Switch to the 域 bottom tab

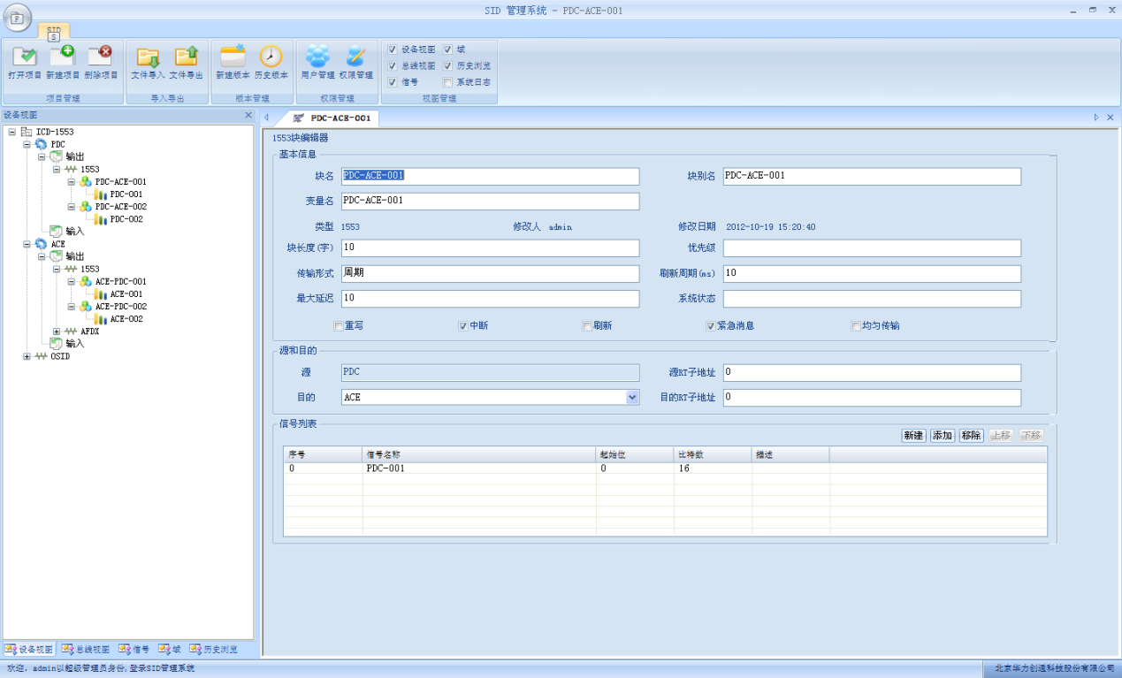(170, 650)
